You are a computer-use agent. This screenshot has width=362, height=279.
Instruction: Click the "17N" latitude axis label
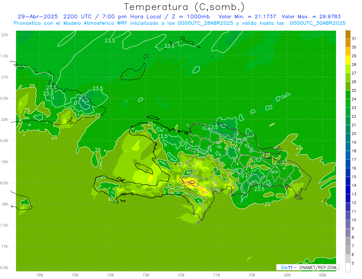tap(5, 246)
